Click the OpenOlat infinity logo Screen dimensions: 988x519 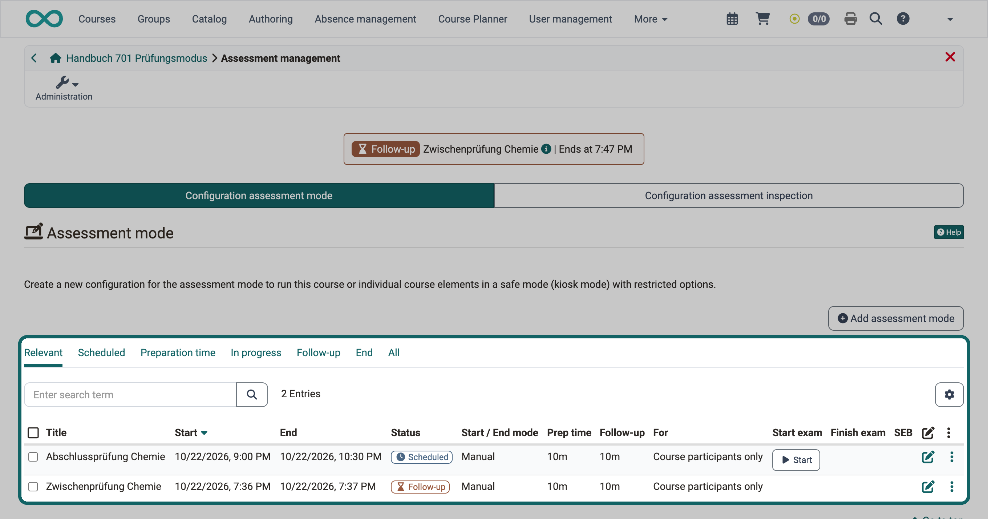(44, 19)
